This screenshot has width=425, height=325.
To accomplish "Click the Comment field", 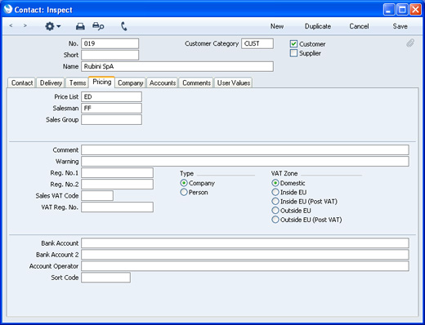I will 245,150.
